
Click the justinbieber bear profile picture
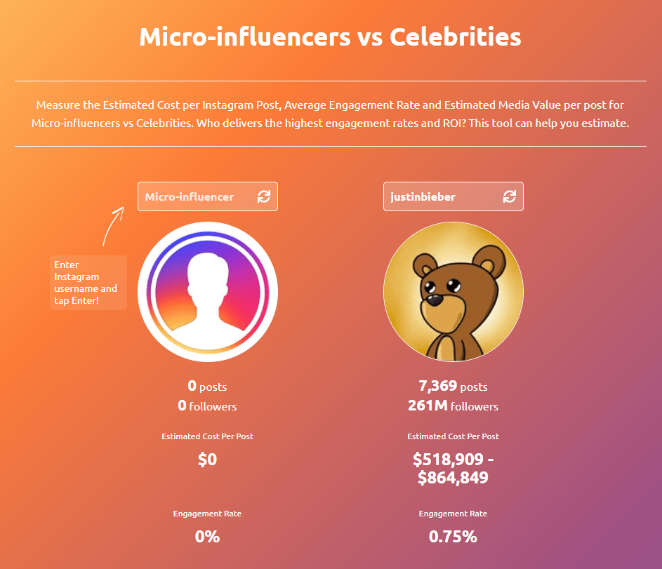pos(454,291)
